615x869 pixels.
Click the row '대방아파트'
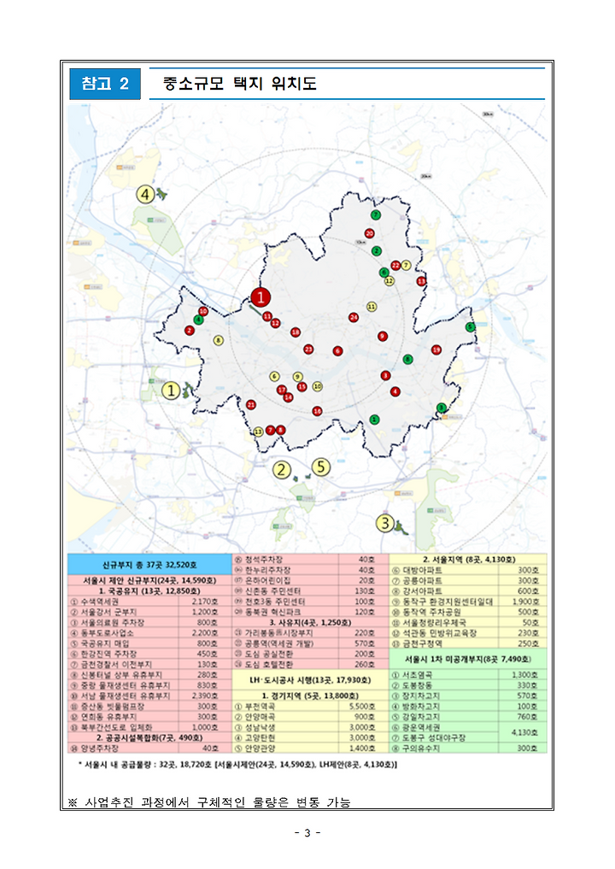point(468,570)
